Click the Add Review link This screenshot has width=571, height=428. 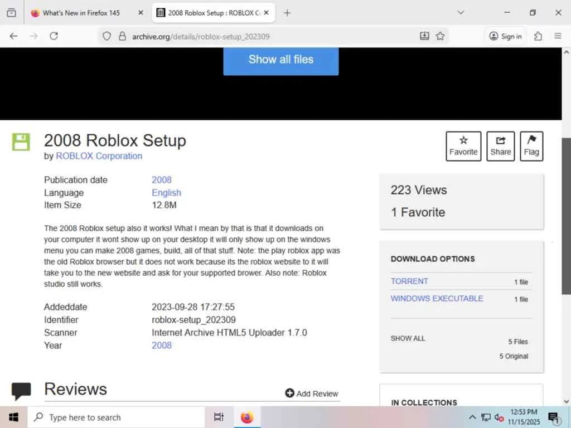[312, 393]
